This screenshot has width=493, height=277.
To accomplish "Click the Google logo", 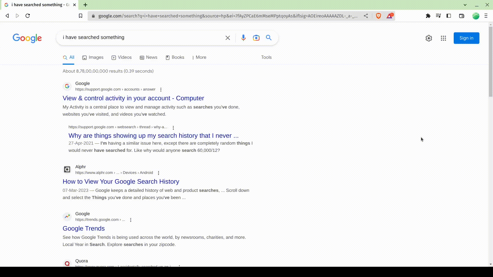I will point(27,38).
